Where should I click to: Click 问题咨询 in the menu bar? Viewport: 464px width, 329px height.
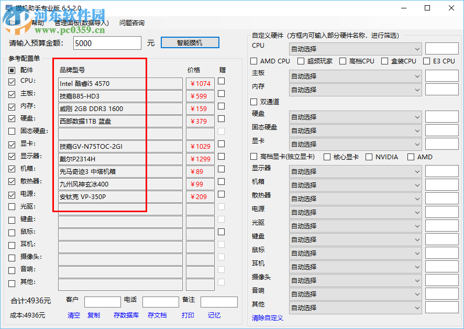[x=131, y=23]
